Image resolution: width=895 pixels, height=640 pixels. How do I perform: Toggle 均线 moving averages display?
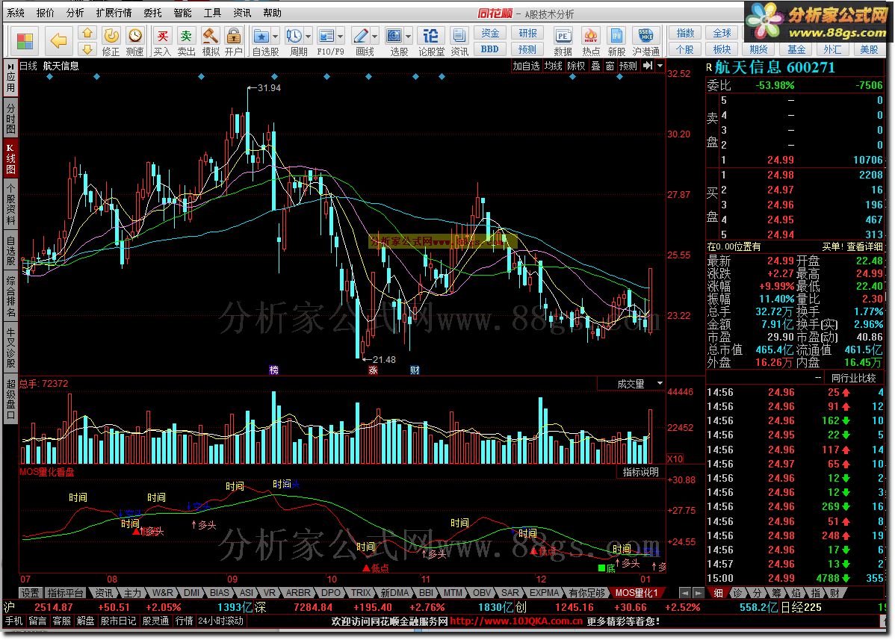coord(553,66)
